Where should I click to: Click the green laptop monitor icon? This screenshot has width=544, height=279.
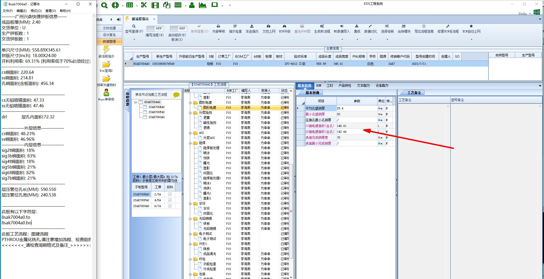pyautogui.click(x=215, y=5)
